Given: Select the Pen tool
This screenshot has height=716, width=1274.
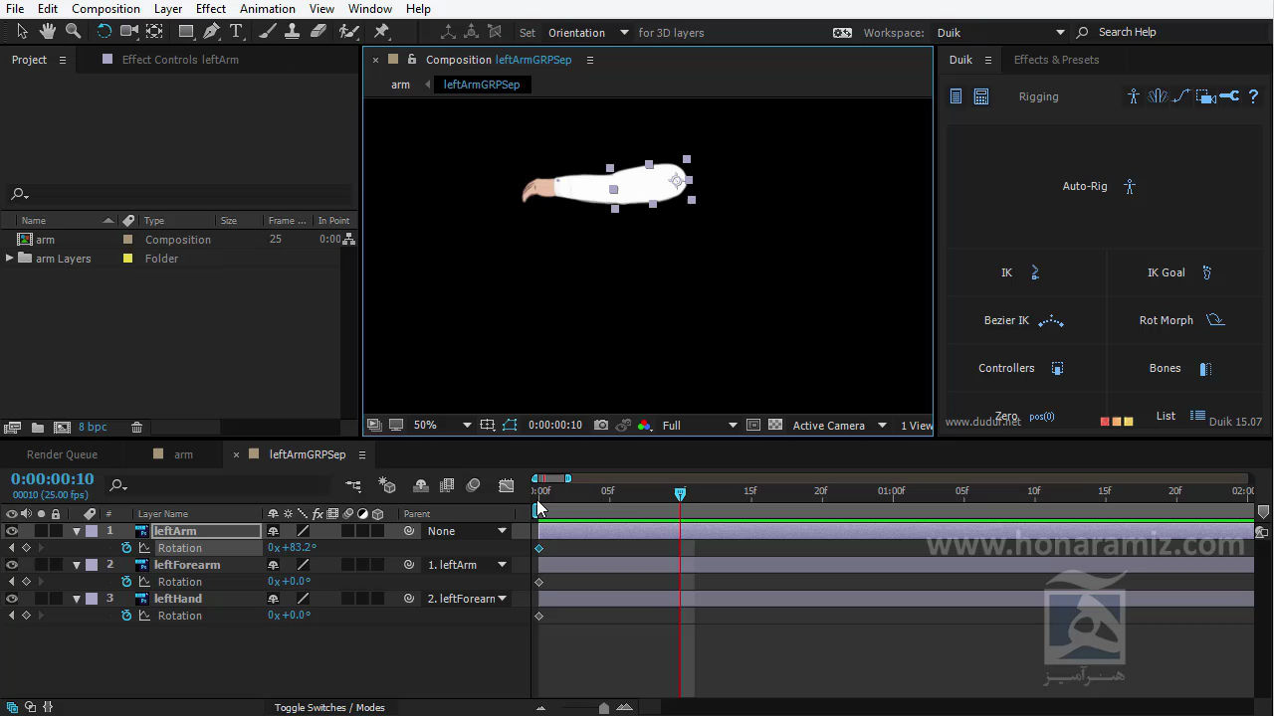Looking at the screenshot, I should (x=211, y=32).
